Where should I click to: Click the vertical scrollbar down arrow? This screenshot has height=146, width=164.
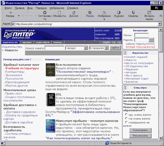coord(161,138)
